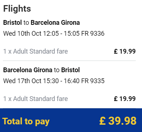Click the Flights heading
The image size is (142, 132).
tap(17, 9)
